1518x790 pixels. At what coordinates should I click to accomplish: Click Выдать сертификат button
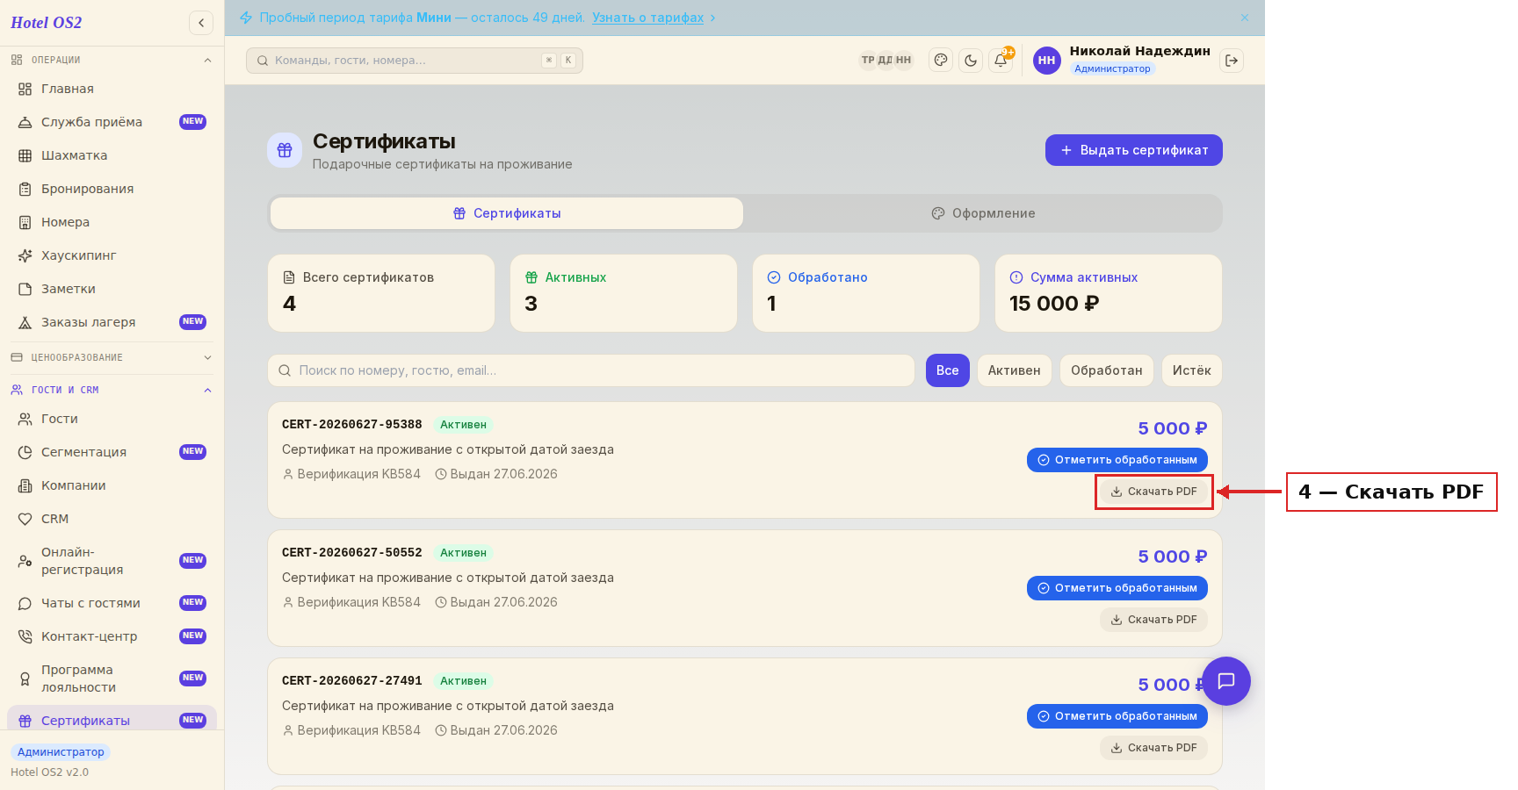click(x=1134, y=150)
